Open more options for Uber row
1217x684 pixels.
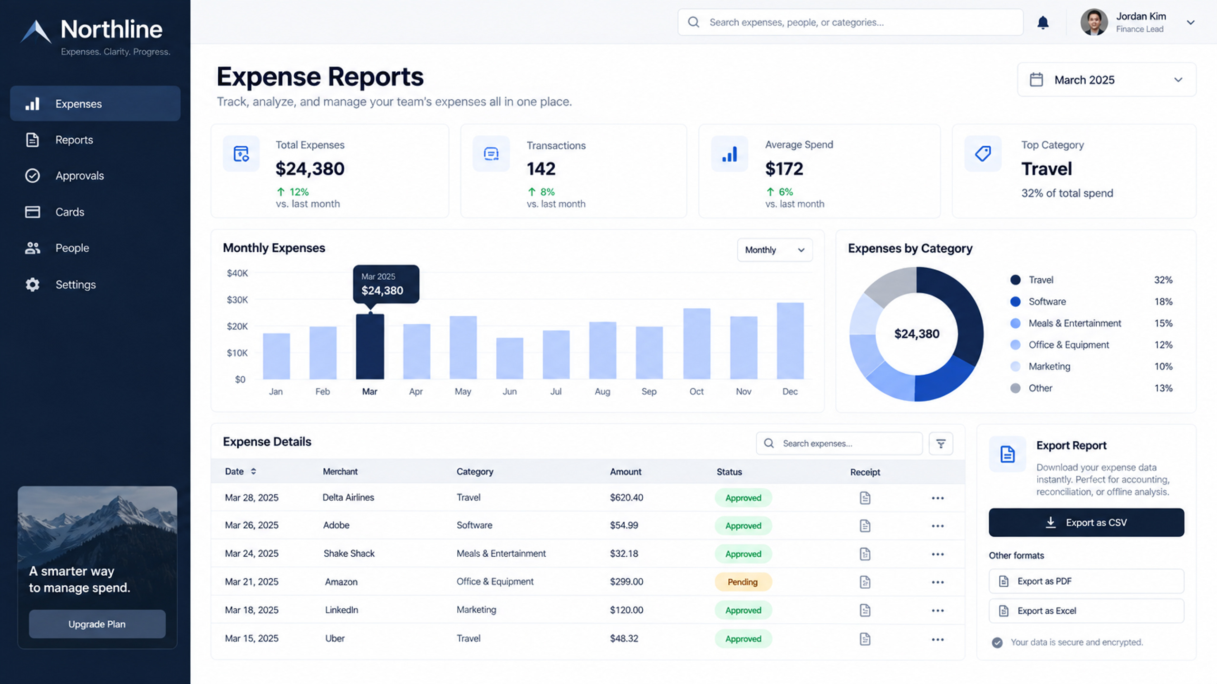click(x=937, y=639)
